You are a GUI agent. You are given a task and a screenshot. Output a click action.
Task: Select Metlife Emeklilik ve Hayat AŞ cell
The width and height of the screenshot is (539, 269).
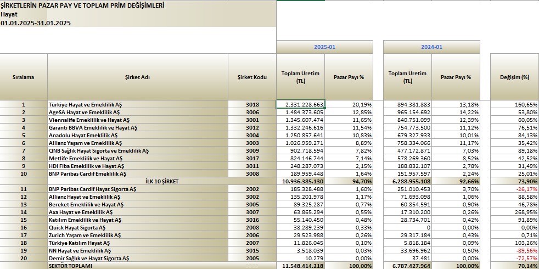coord(138,158)
